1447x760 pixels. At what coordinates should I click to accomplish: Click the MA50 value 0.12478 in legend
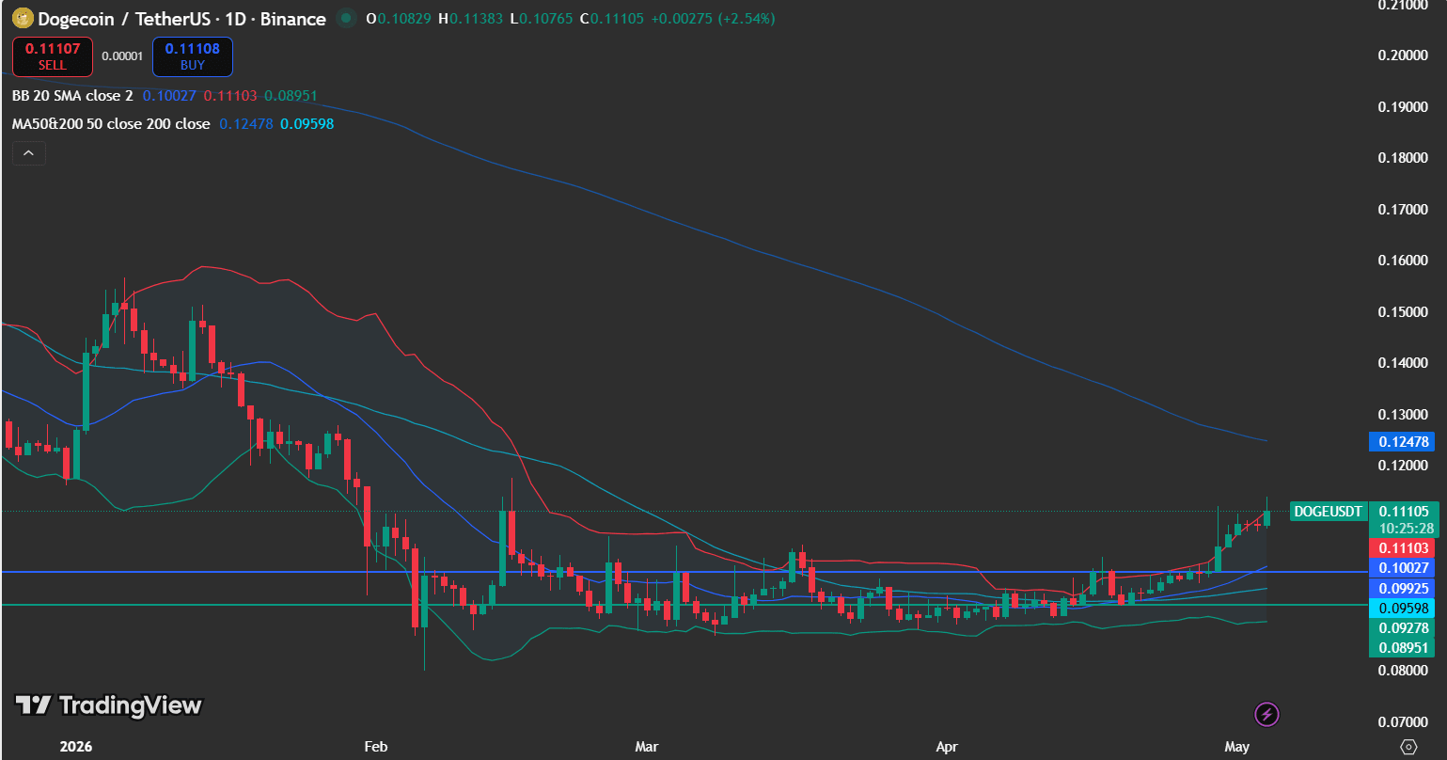pos(246,124)
